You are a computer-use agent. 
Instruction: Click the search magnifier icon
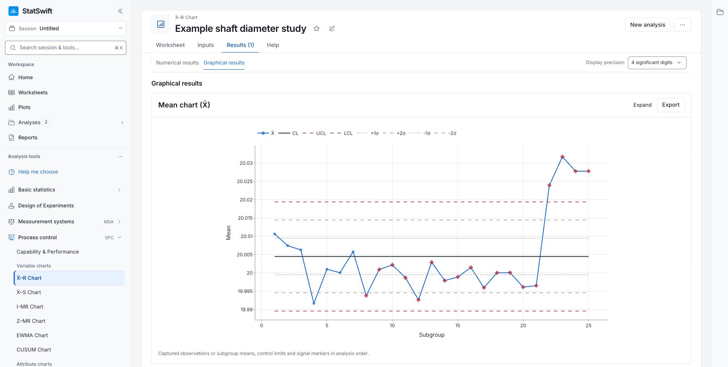tap(13, 48)
